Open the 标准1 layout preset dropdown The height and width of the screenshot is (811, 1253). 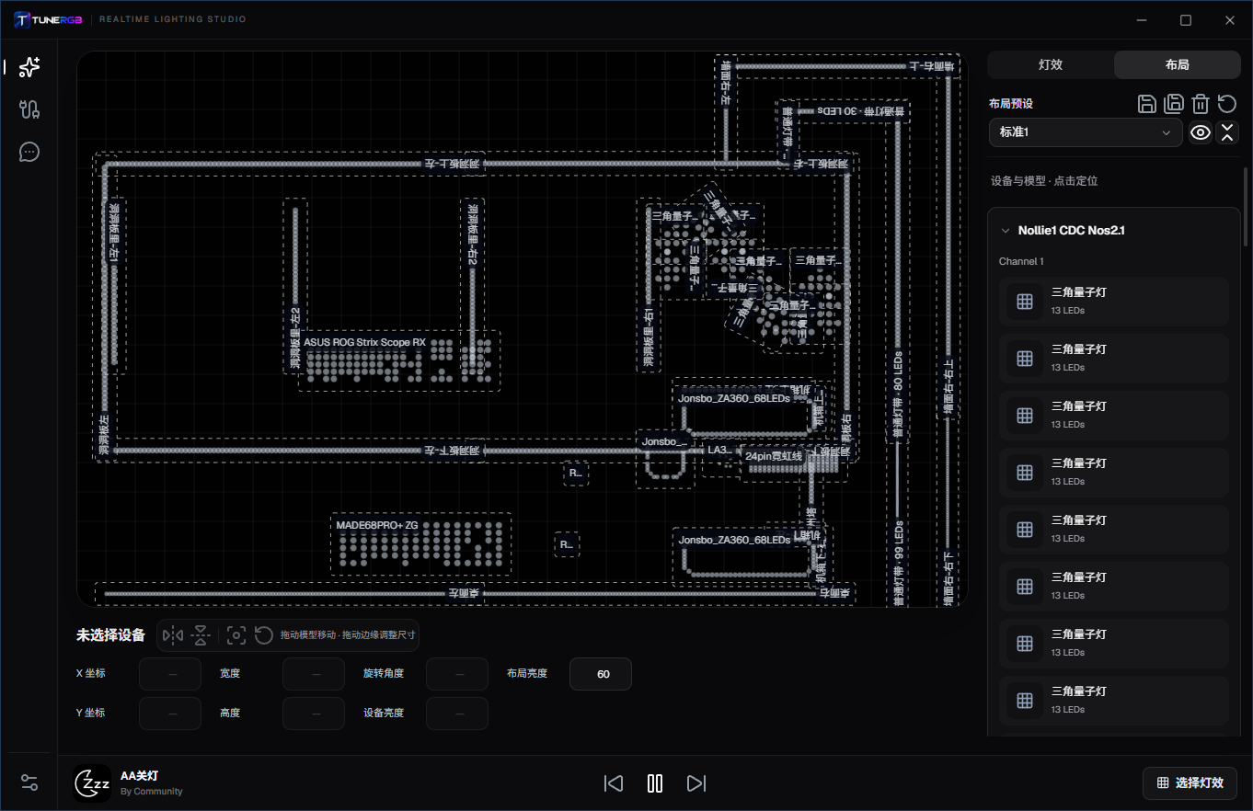(1086, 132)
